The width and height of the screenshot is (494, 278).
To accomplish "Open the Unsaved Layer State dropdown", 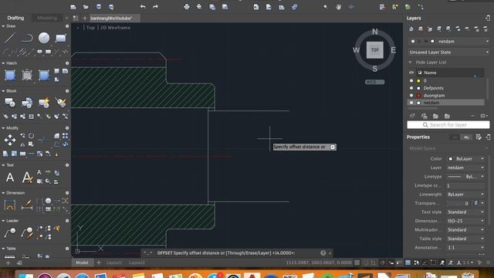I will [448, 52].
